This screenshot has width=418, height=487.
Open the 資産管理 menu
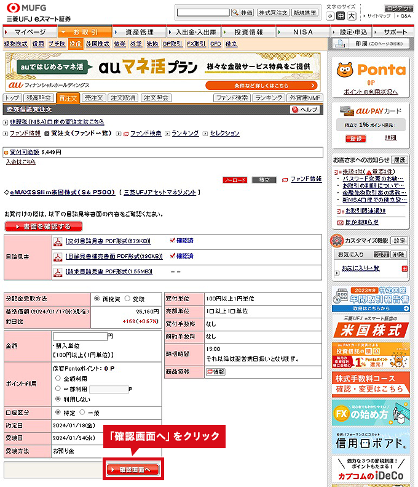(x=139, y=32)
